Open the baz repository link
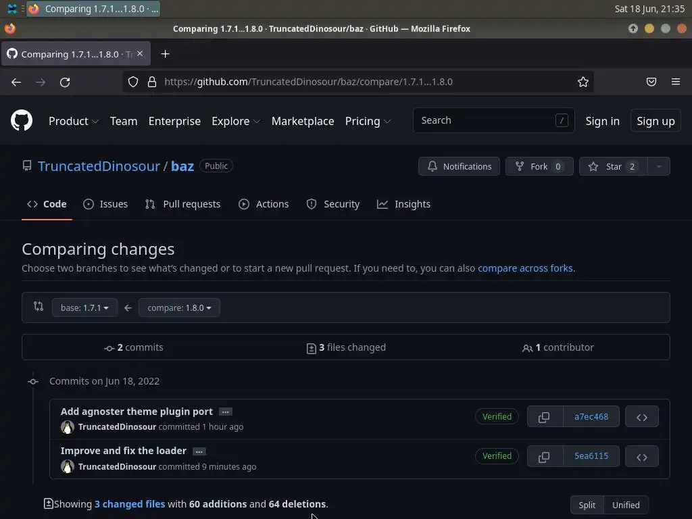The width and height of the screenshot is (692, 519). [x=182, y=166]
